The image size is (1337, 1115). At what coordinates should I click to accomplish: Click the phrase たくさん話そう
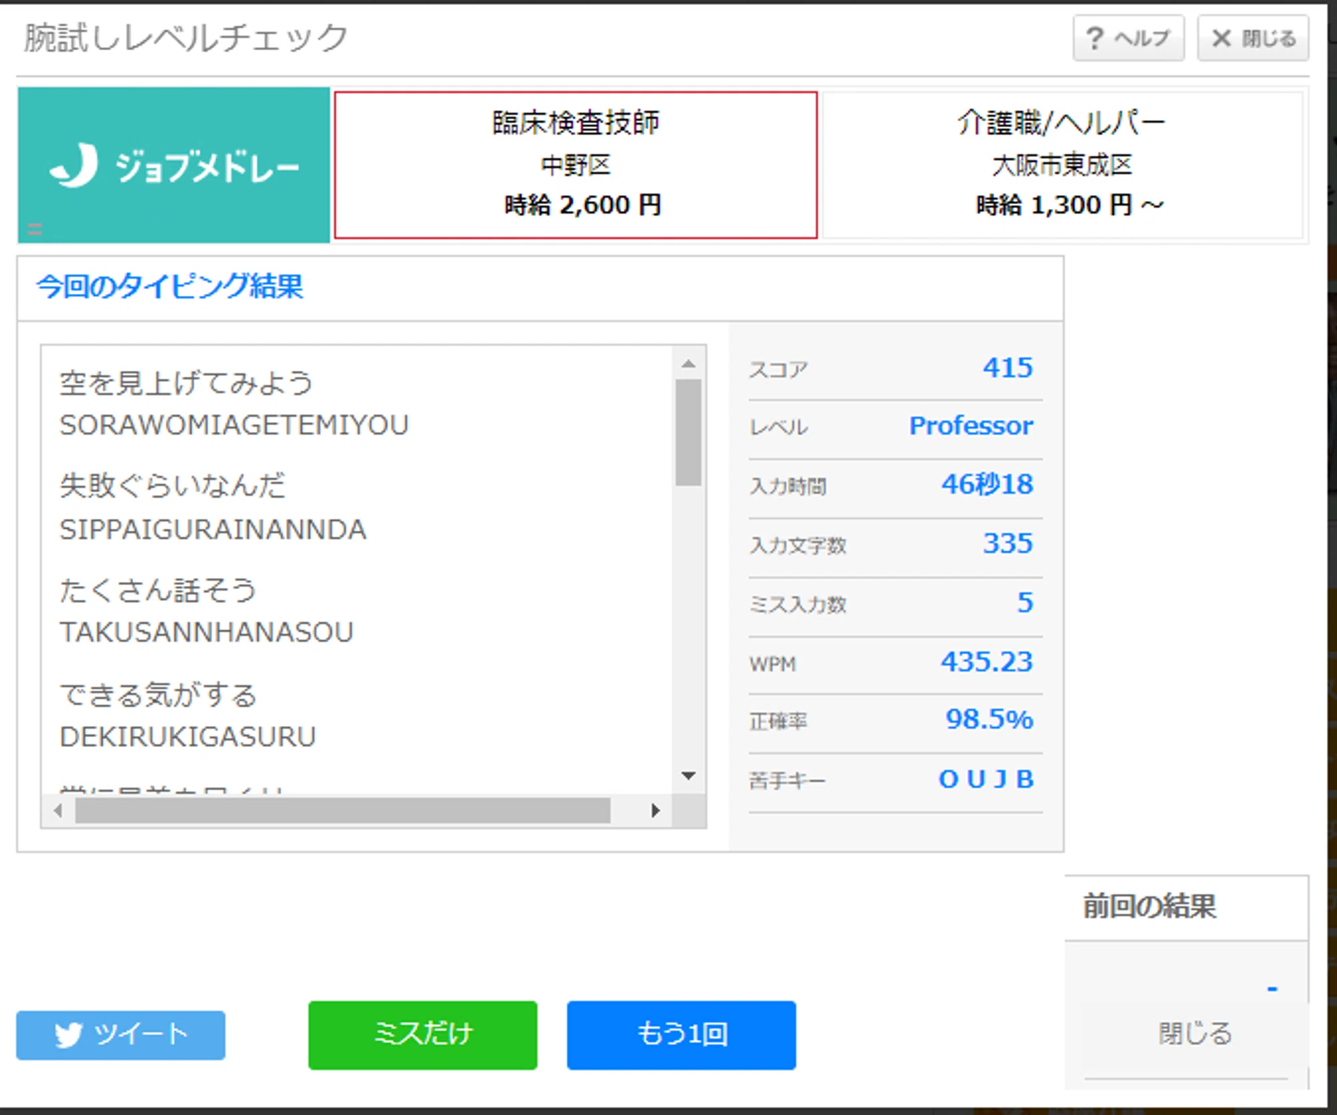(158, 590)
